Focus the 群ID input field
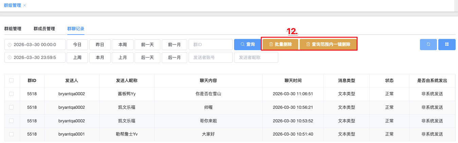 click(x=210, y=45)
